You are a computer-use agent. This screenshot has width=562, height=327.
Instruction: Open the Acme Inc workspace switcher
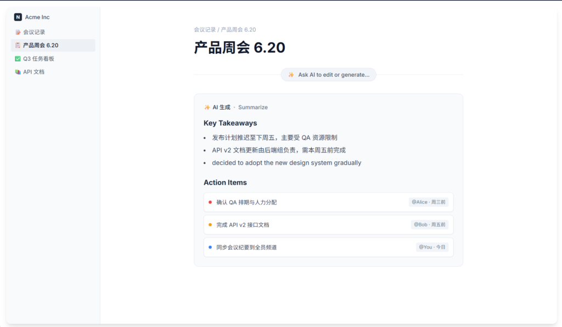coord(32,17)
